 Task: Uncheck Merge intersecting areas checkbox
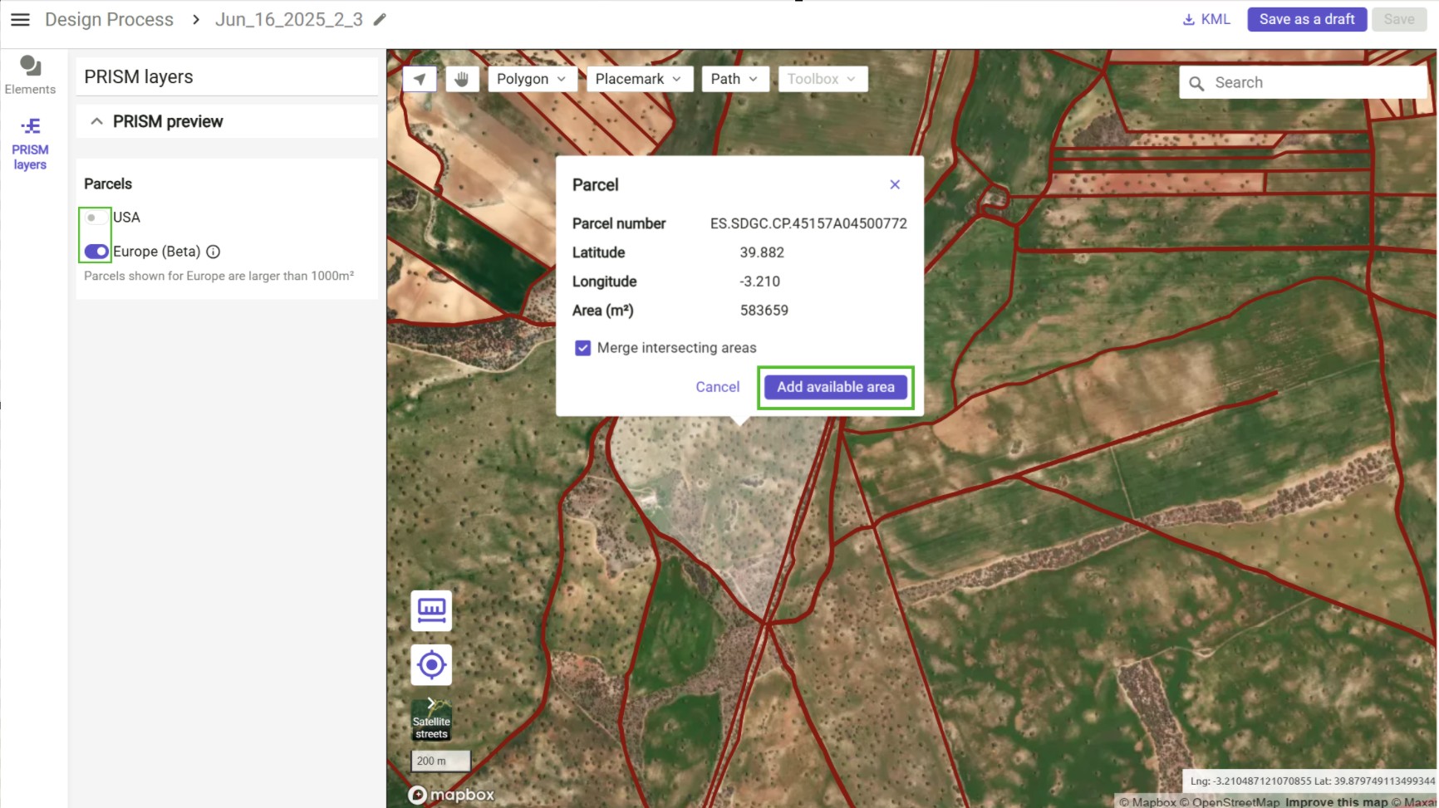click(x=582, y=348)
